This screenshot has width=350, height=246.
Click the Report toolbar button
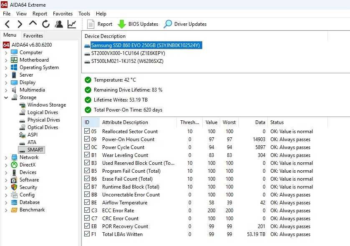coord(100,24)
